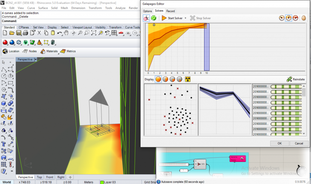Select the green Annealing Solver icon
311x184 pixels.
pos(153,18)
